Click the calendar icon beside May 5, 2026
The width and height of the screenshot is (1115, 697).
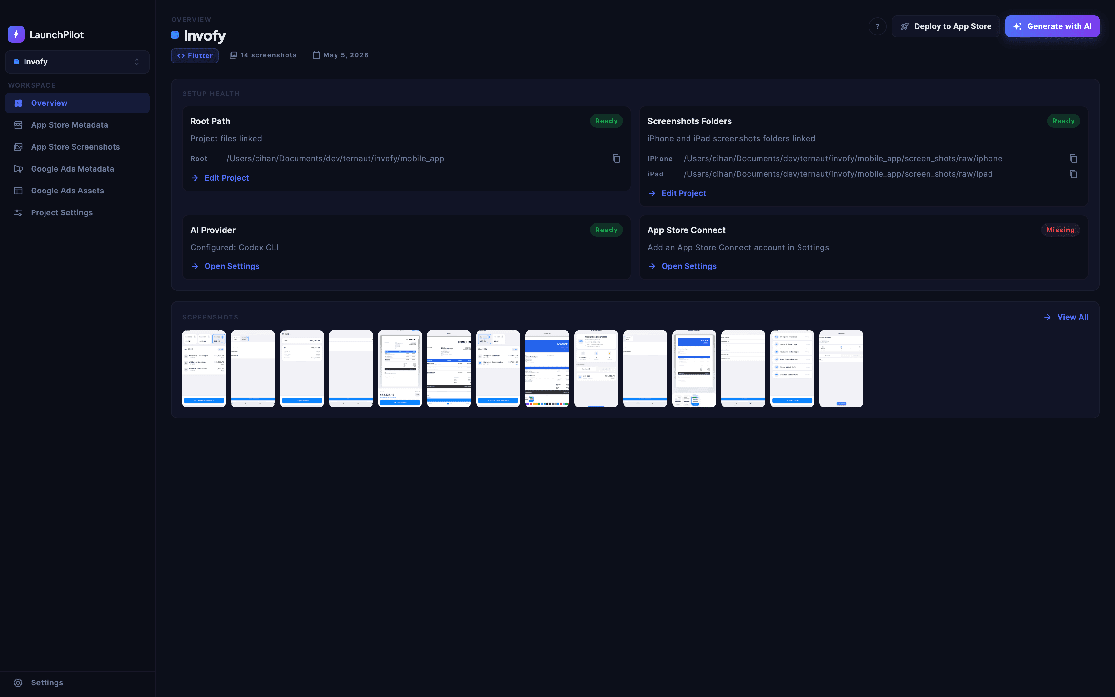point(316,55)
